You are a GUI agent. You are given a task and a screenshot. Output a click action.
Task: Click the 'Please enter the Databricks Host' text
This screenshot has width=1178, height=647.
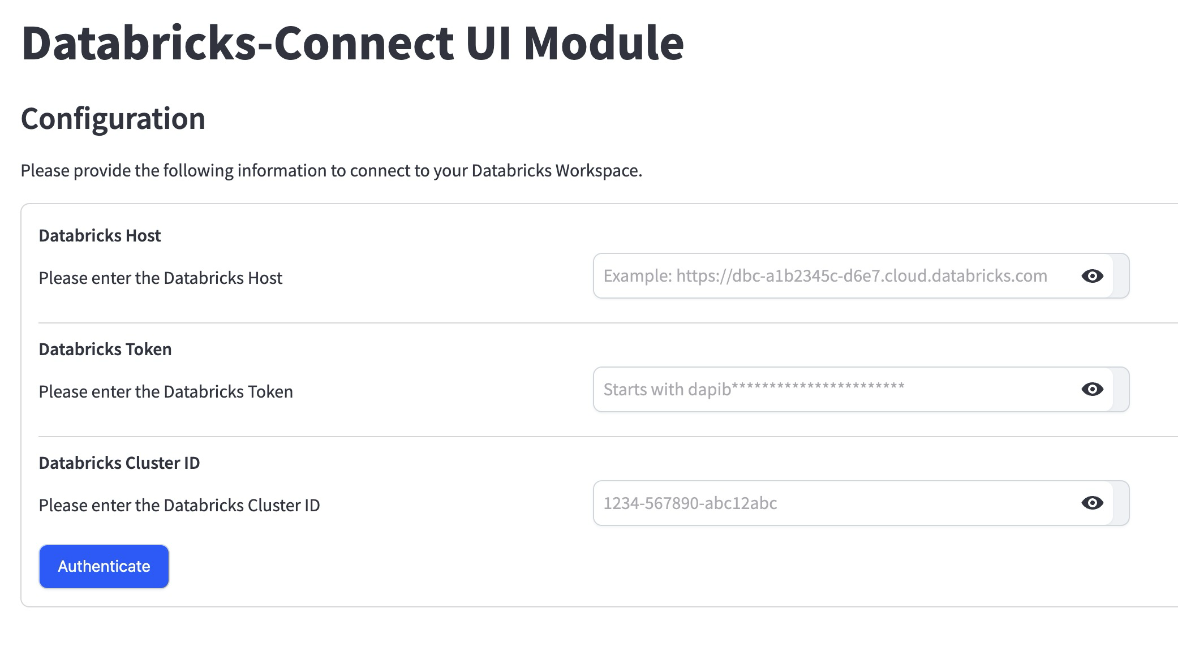[160, 278]
